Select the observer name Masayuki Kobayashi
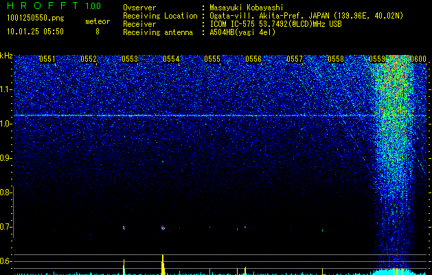The height and width of the screenshot is (275, 432). [247, 8]
